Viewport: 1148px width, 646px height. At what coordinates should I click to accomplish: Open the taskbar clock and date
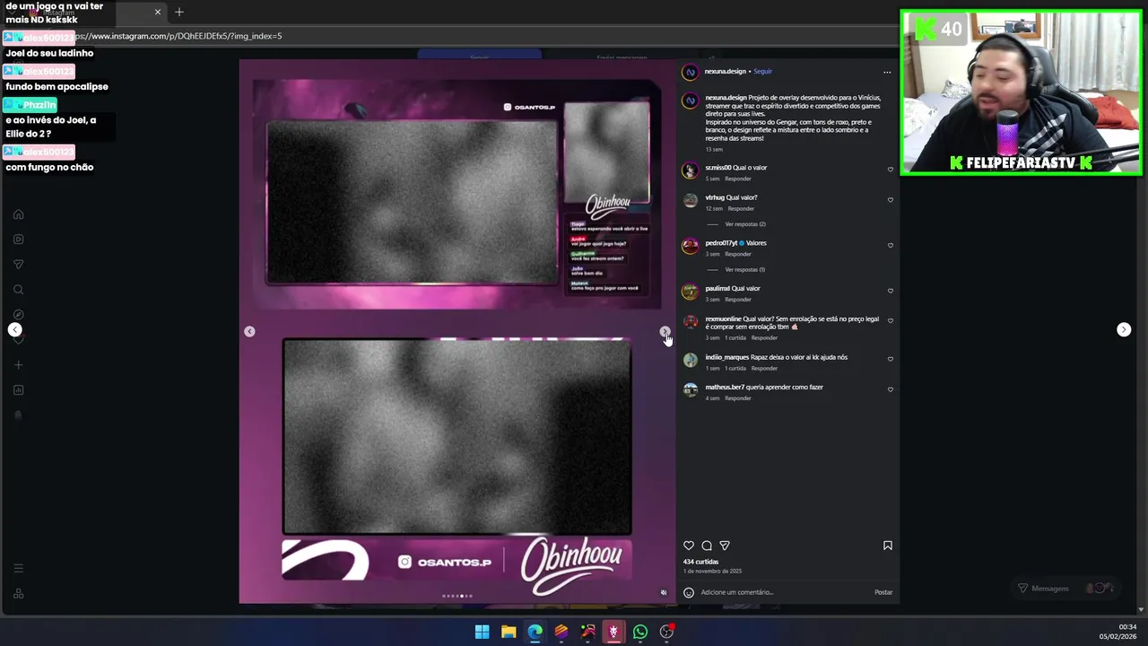click(x=1119, y=632)
